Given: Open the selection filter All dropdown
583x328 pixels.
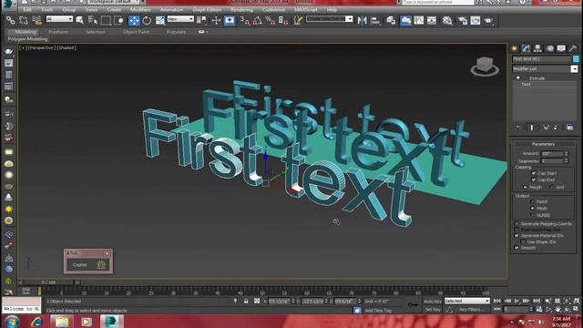Looking at the screenshot, I should point(59,19).
